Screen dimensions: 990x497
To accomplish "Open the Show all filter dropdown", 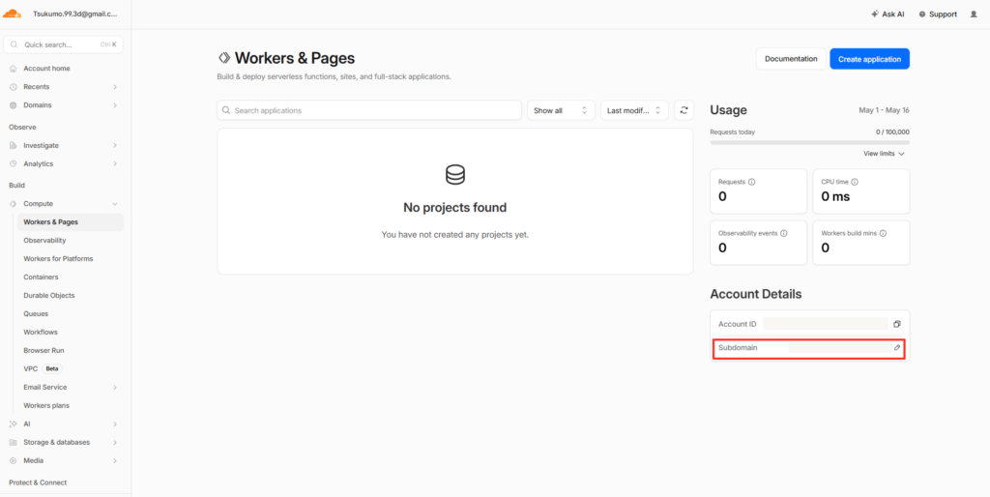I will pyautogui.click(x=561, y=110).
